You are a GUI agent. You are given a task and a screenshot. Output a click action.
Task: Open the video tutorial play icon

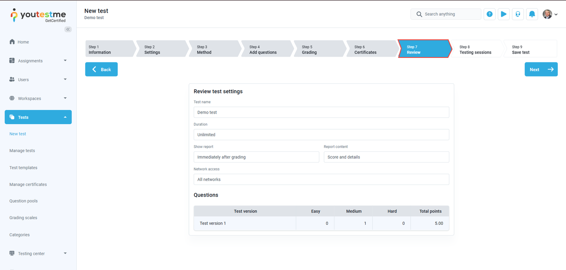pos(503,14)
